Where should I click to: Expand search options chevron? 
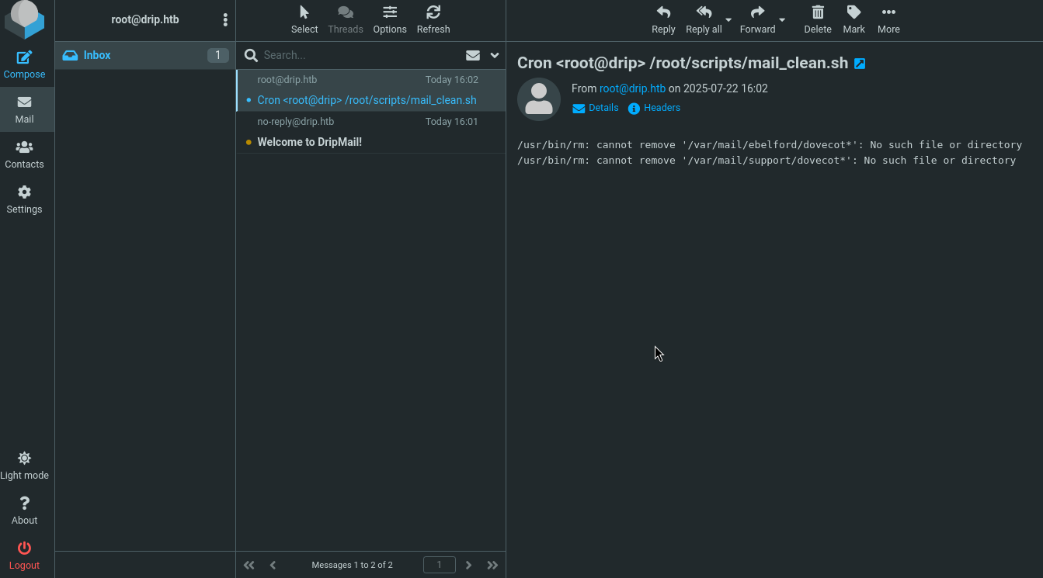(495, 55)
